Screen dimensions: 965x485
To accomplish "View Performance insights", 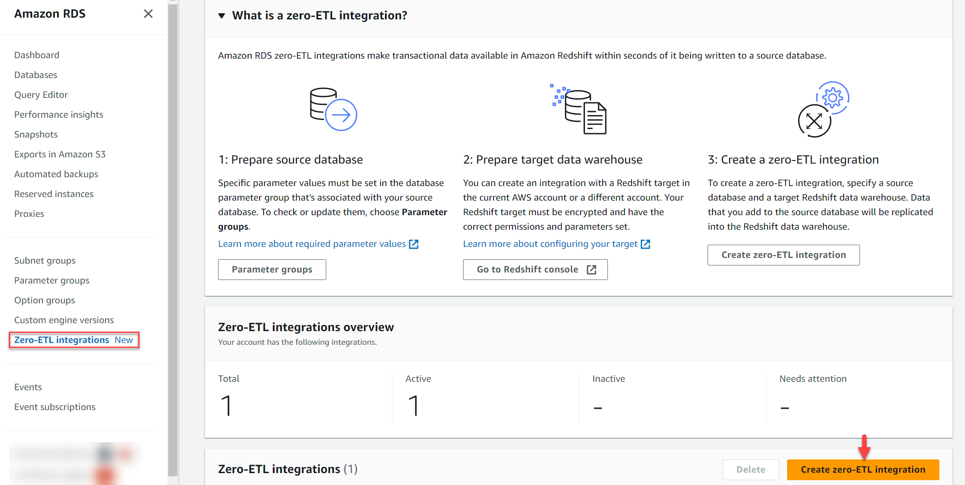I will pos(58,114).
